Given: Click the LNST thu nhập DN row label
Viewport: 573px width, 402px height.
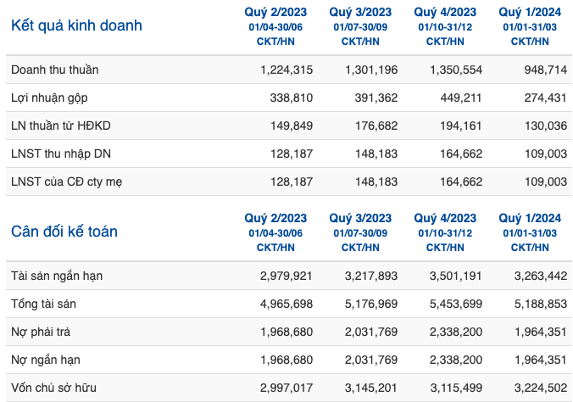Looking at the screenshot, I should click(61, 154).
